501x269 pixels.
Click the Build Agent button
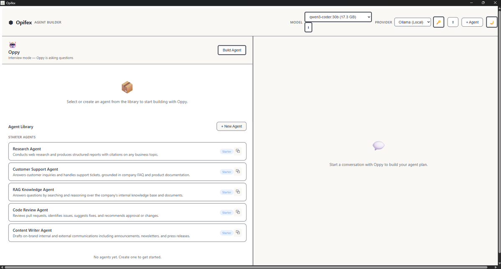coord(232,50)
